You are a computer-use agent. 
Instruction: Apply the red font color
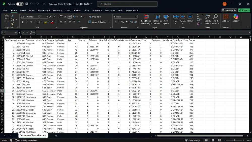point(52,22)
